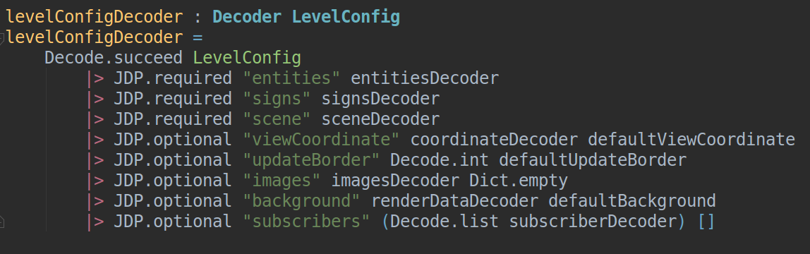The height and width of the screenshot is (254, 810).
Task: Click the renderDataDecoder identifier
Action: click(454, 201)
